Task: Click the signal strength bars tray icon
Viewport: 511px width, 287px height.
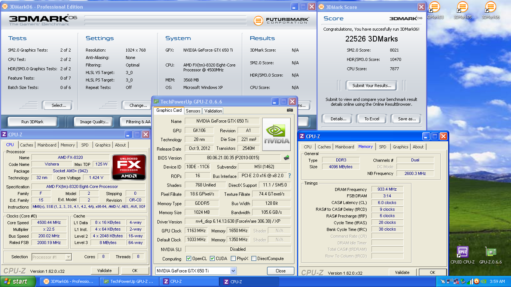Action: pyautogui.click(x=470, y=281)
